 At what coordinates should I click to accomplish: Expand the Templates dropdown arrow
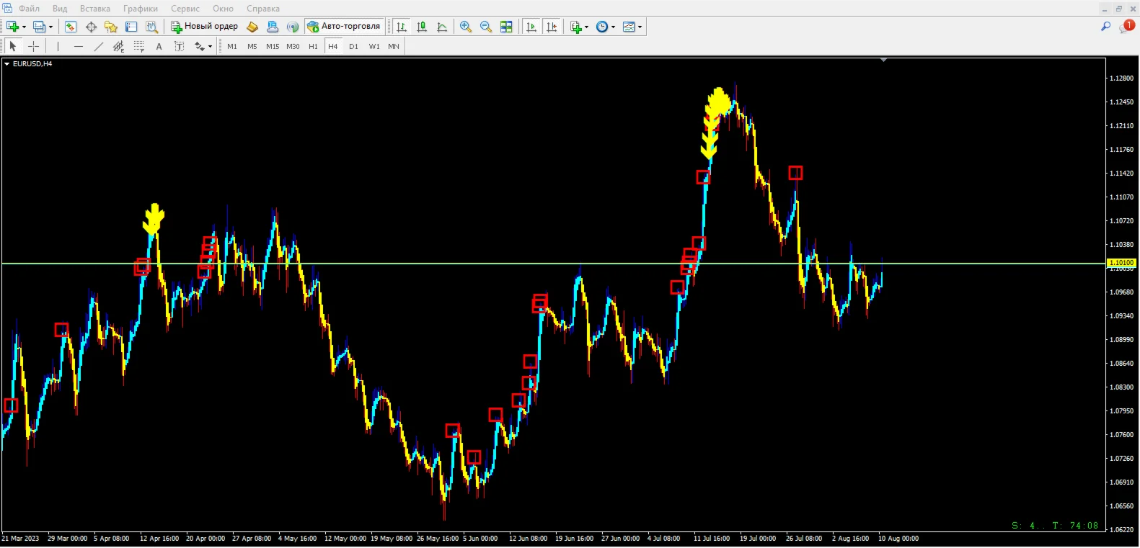tap(640, 27)
